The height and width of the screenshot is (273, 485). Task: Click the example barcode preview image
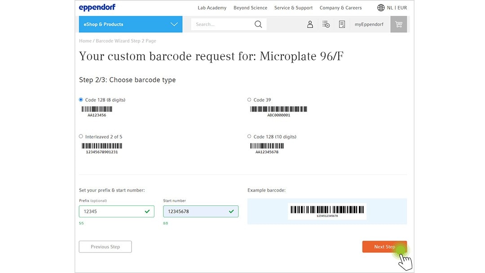pyautogui.click(x=327, y=211)
